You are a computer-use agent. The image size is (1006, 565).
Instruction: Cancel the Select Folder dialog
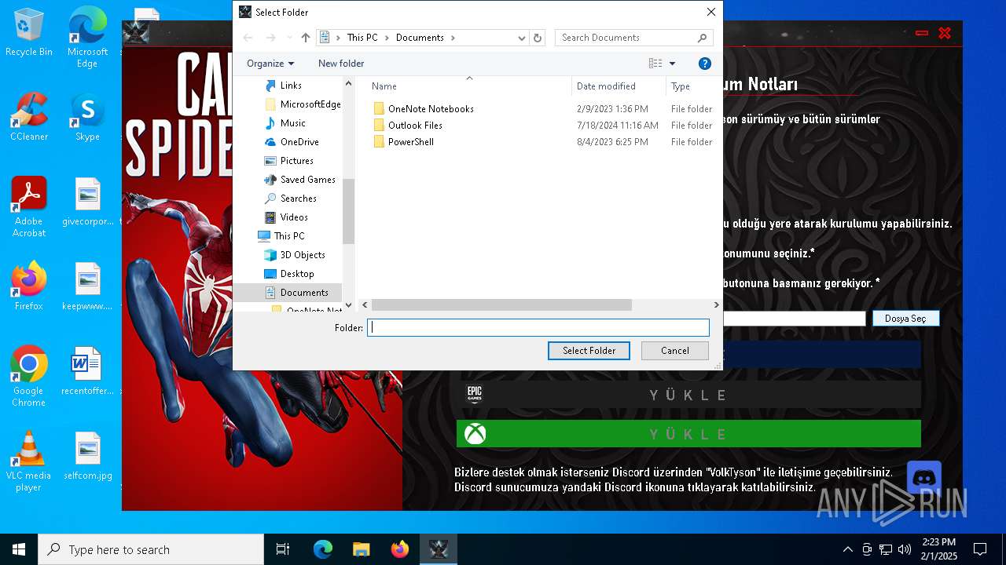click(x=675, y=351)
